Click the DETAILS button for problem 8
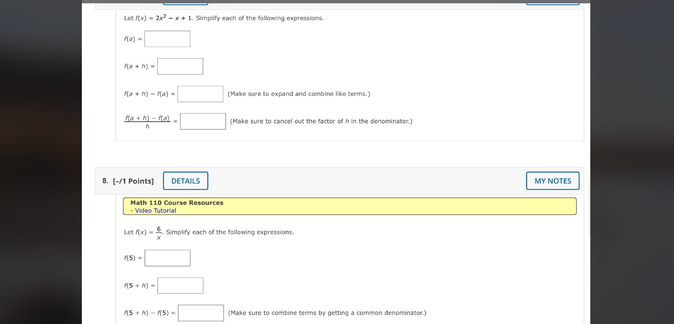 point(185,180)
